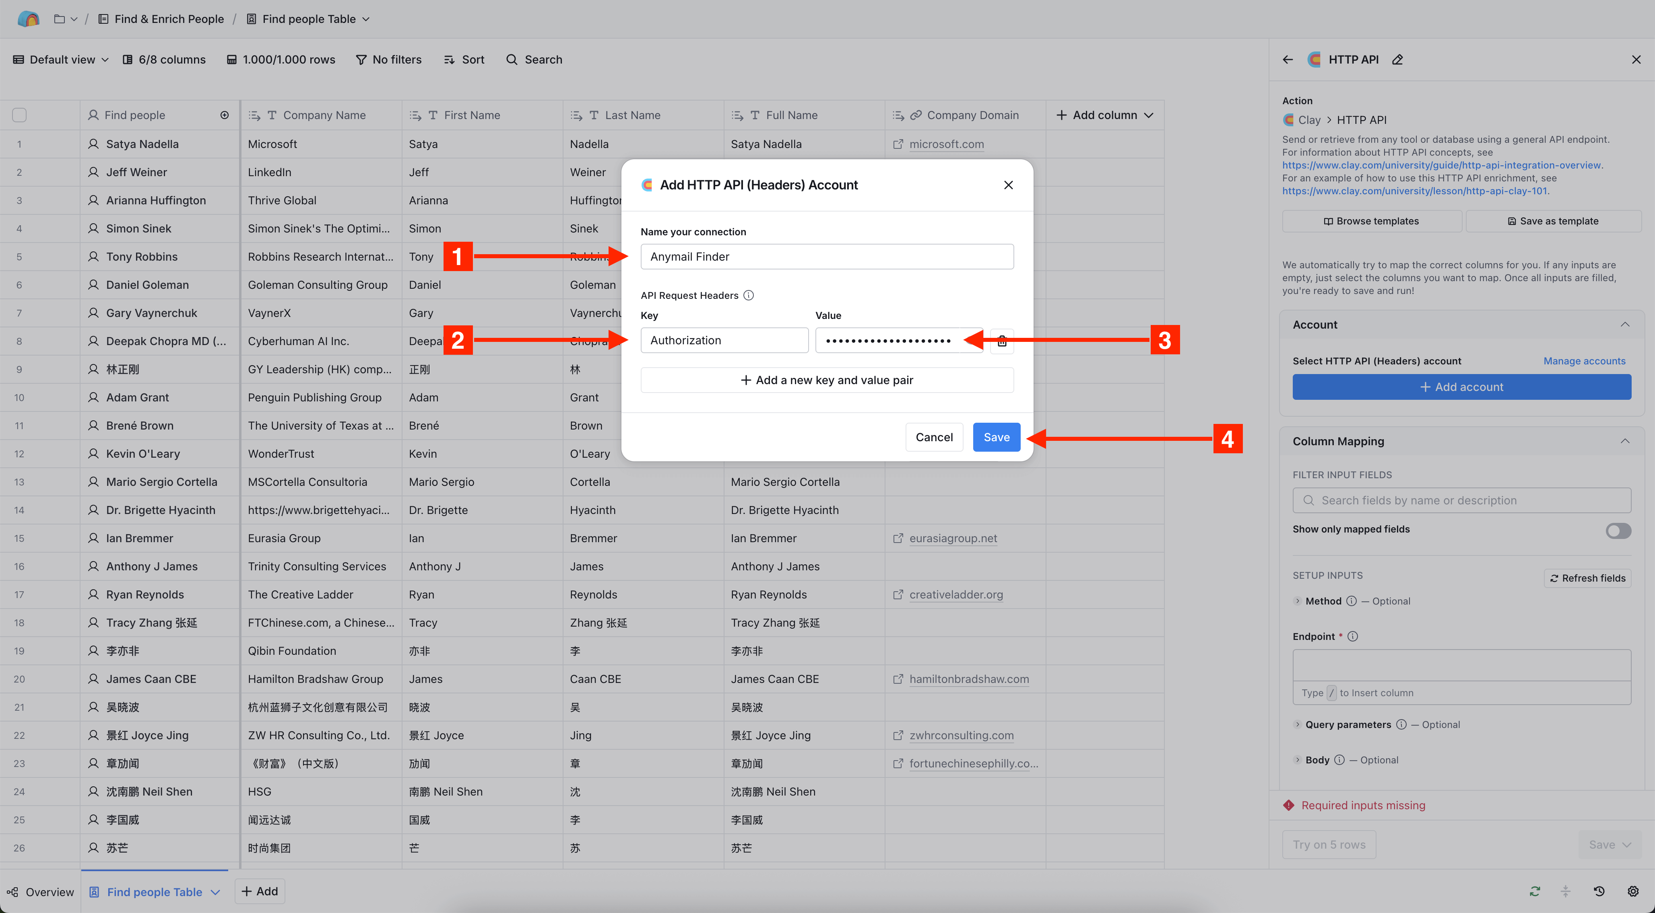Click the Find people column run icon
The height and width of the screenshot is (913, 1655).
coord(224,115)
